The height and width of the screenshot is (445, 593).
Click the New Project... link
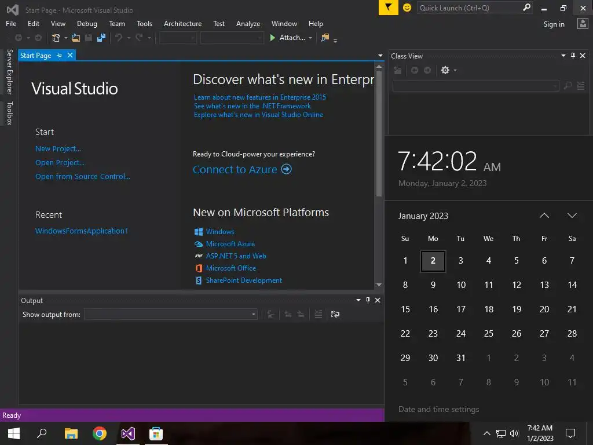tap(58, 149)
